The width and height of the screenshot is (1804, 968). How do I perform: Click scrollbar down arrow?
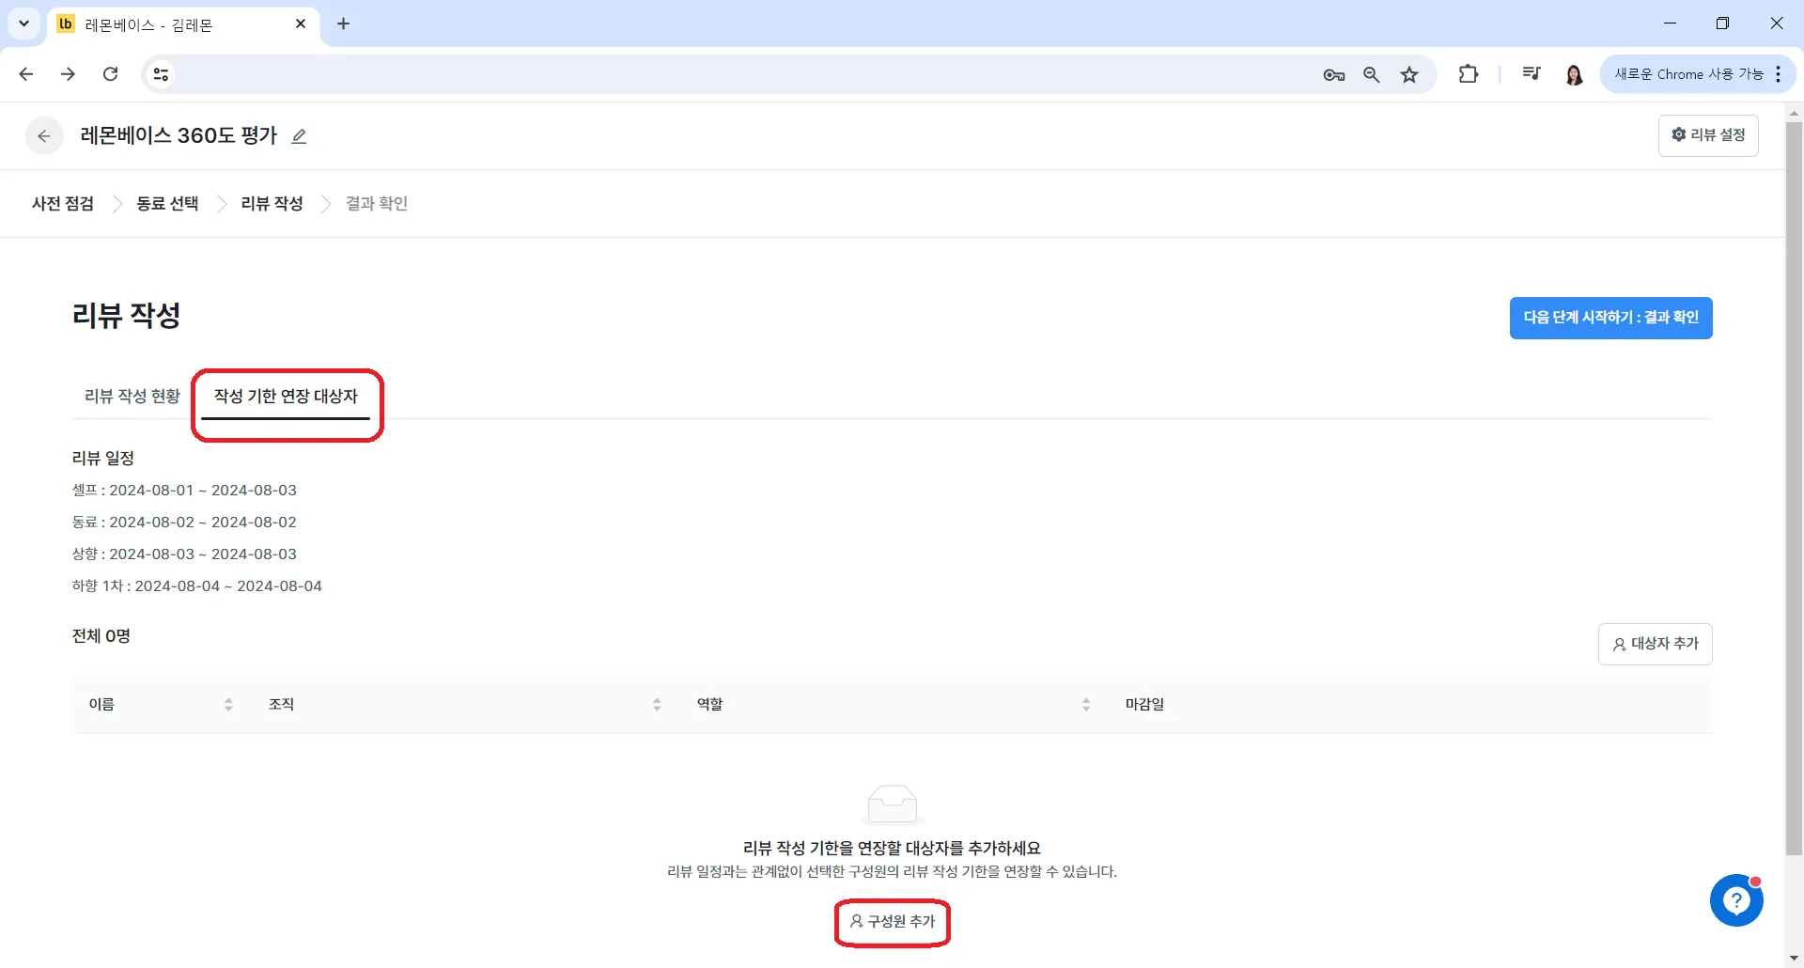tap(1794, 959)
